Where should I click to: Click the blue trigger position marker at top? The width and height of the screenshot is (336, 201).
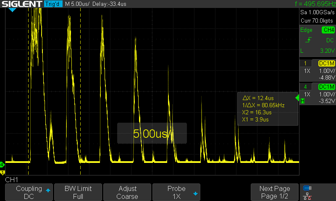(x=13, y=10)
